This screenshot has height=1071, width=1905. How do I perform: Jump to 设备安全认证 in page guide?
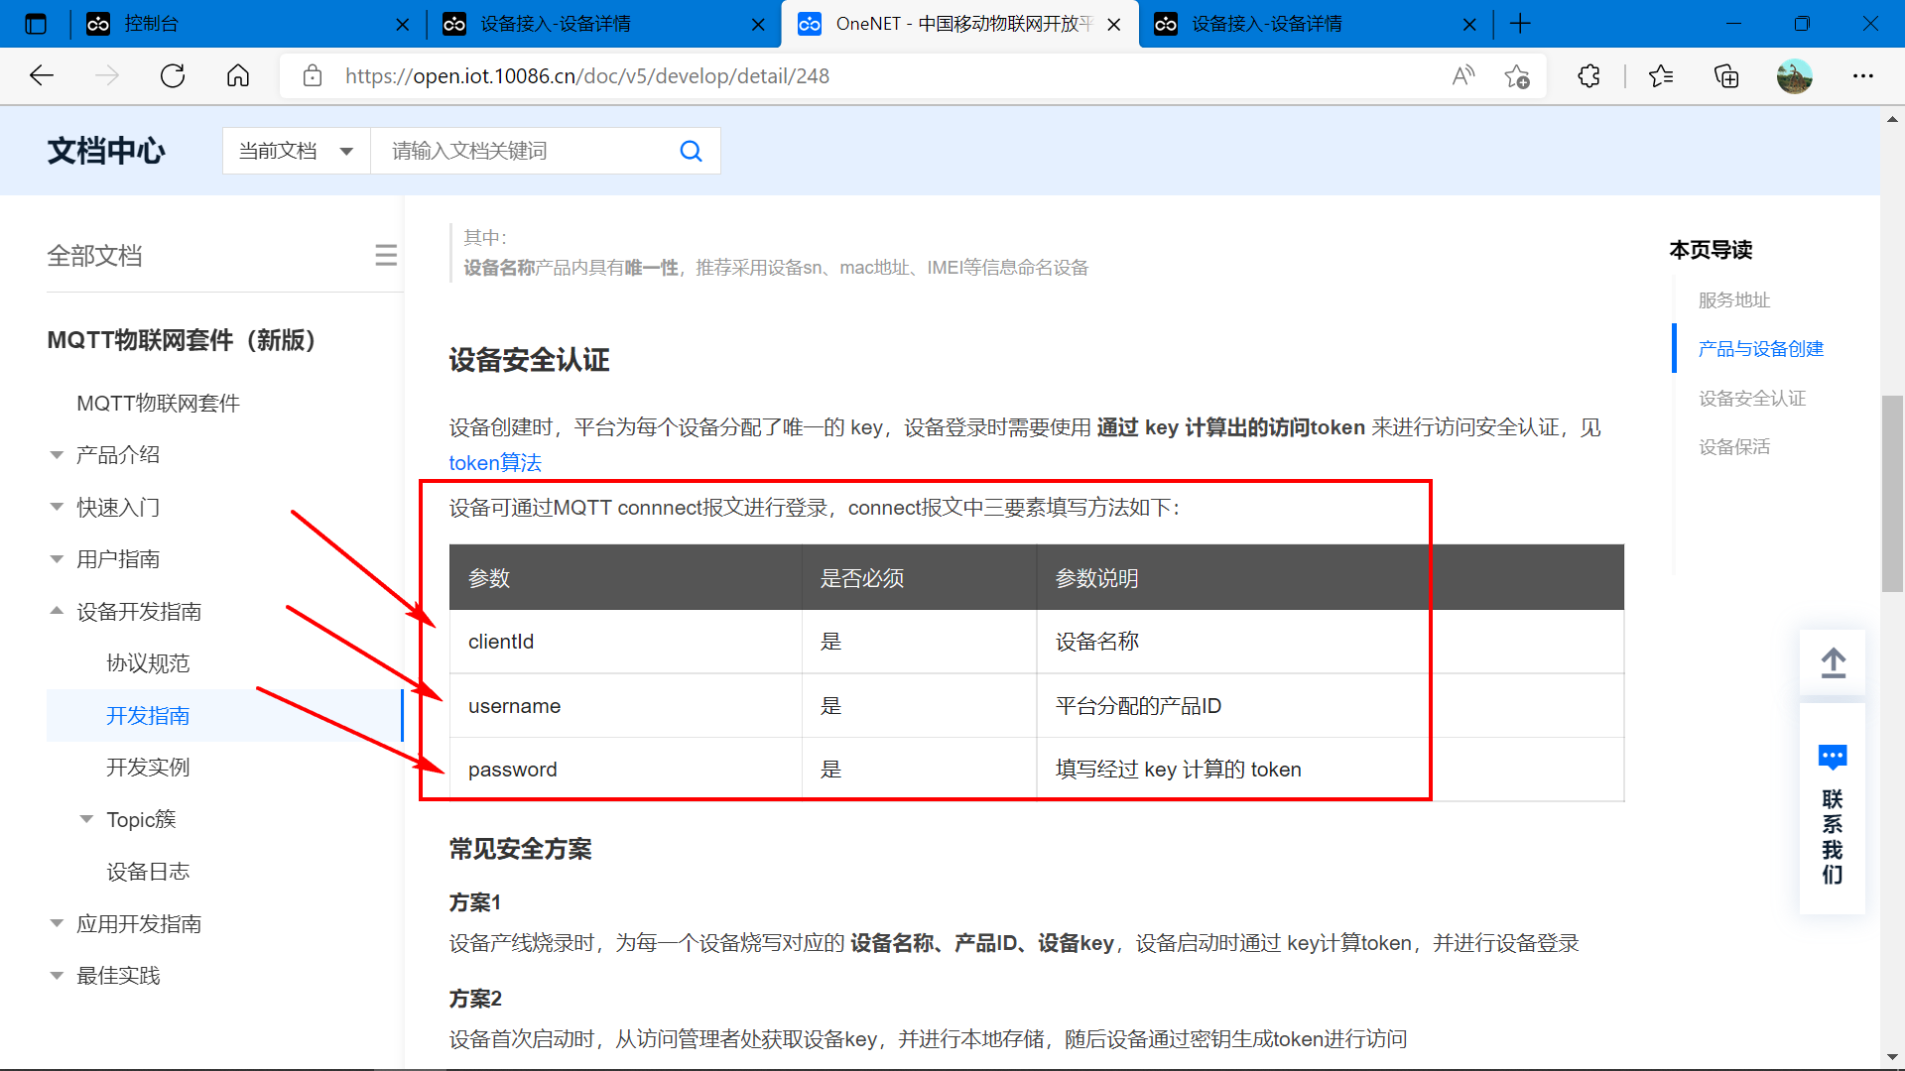[1751, 399]
